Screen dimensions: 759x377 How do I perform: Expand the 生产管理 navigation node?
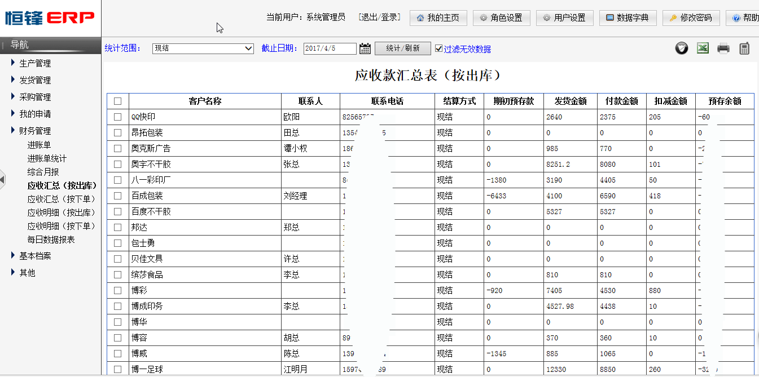(x=34, y=63)
